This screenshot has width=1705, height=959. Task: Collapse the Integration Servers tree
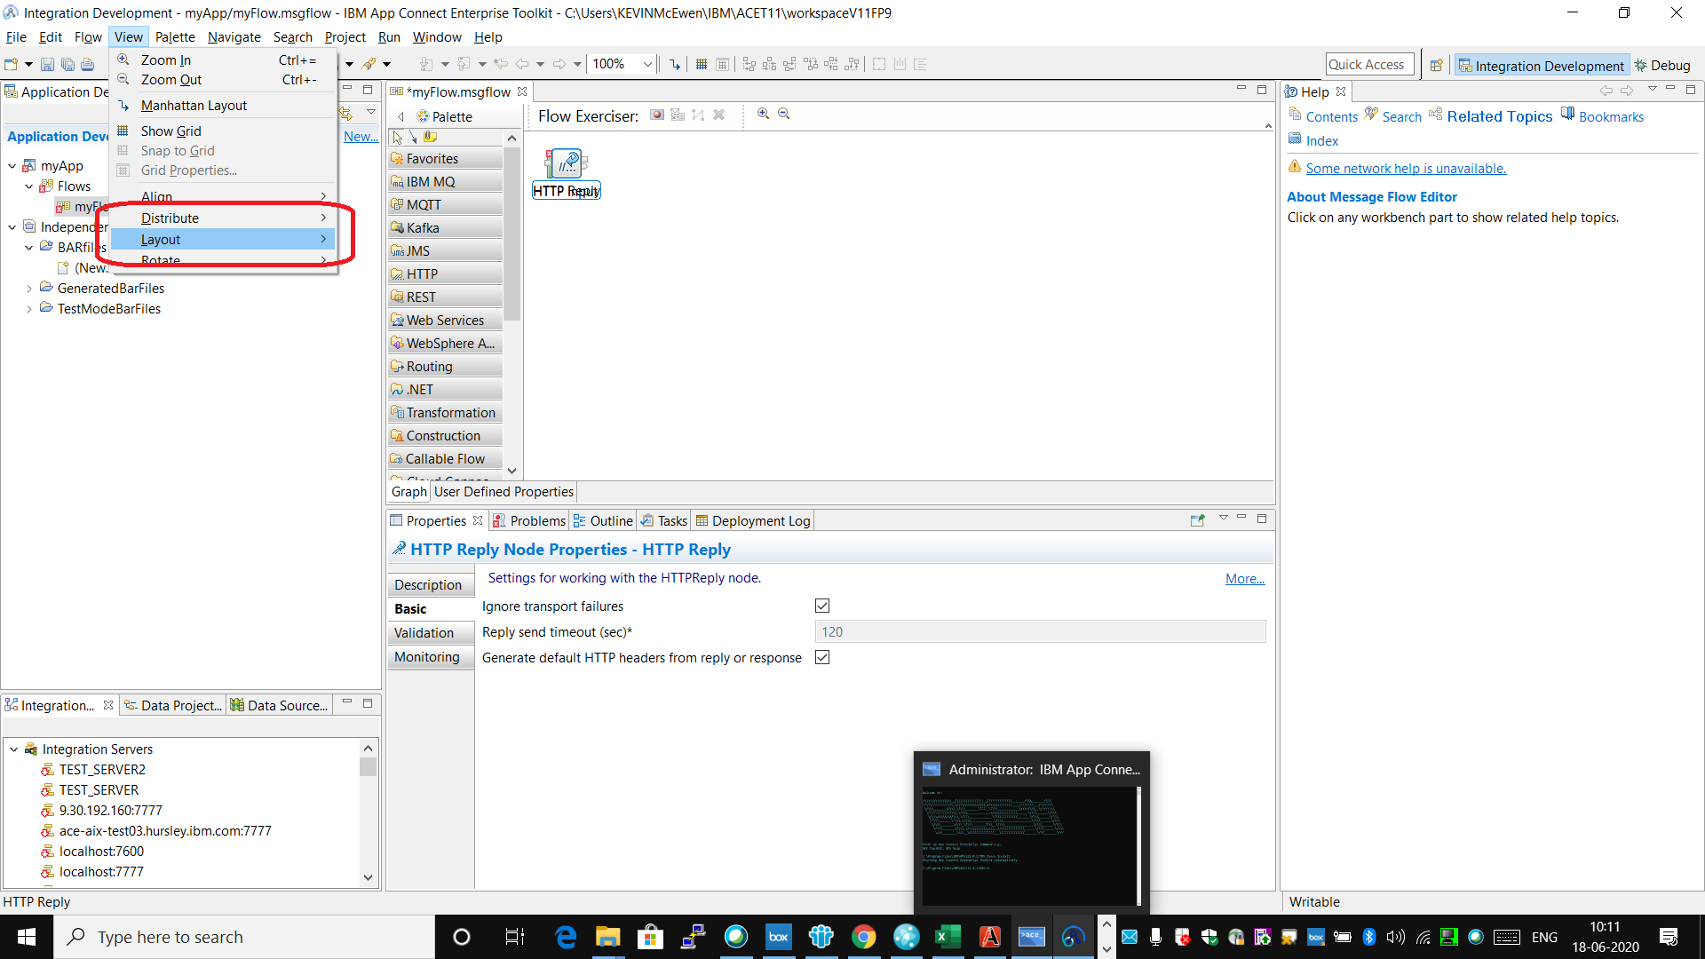click(14, 749)
